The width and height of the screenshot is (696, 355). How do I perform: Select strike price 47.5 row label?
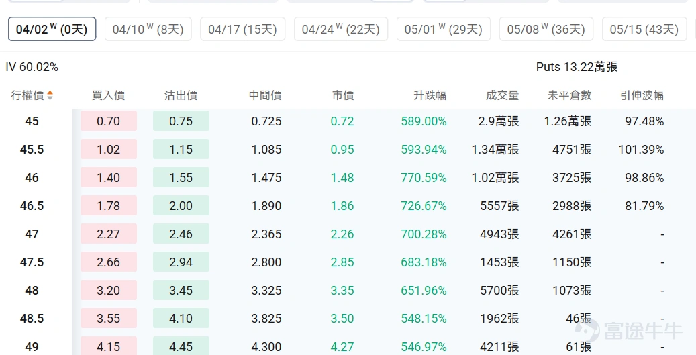(x=32, y=262)
